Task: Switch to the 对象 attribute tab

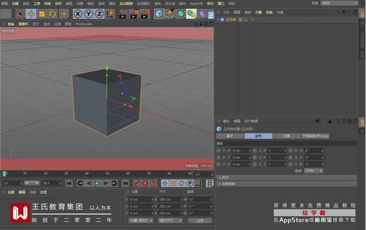Action: tap(286, 136)
